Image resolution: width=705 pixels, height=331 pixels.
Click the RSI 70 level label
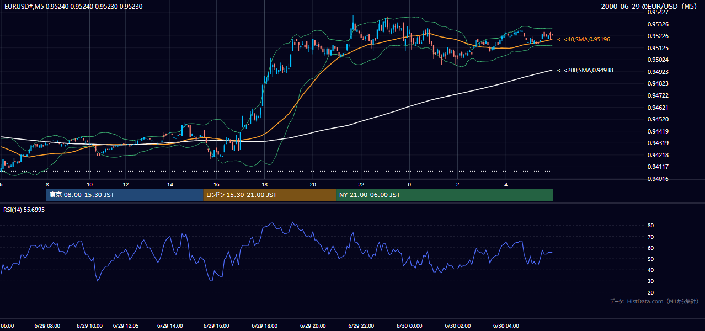pyautogui.click(x=651, y=237)
